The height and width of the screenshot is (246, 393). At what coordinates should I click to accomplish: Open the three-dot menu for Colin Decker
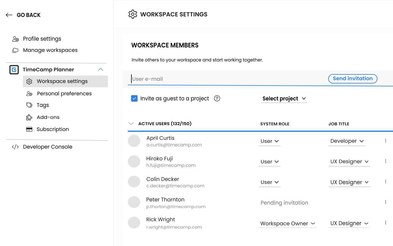[386, 182]
